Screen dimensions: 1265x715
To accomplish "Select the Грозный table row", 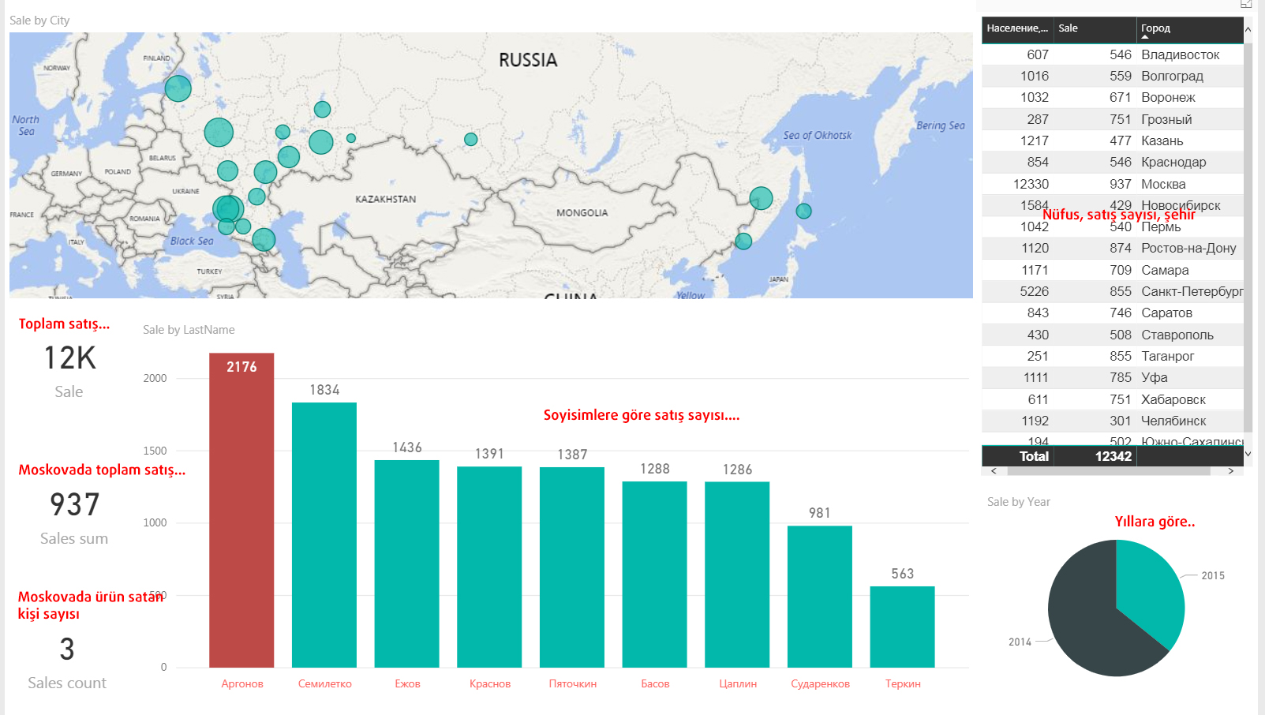I will (1113, 119).
